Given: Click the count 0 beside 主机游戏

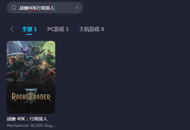Looking at the screenshot, I should (x=103, y=29).
